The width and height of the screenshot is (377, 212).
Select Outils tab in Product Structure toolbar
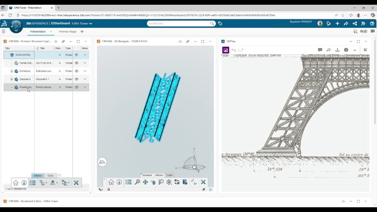click(50, 176)
